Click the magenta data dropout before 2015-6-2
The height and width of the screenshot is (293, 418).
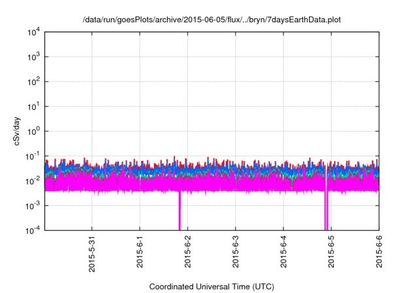point(180,216)
